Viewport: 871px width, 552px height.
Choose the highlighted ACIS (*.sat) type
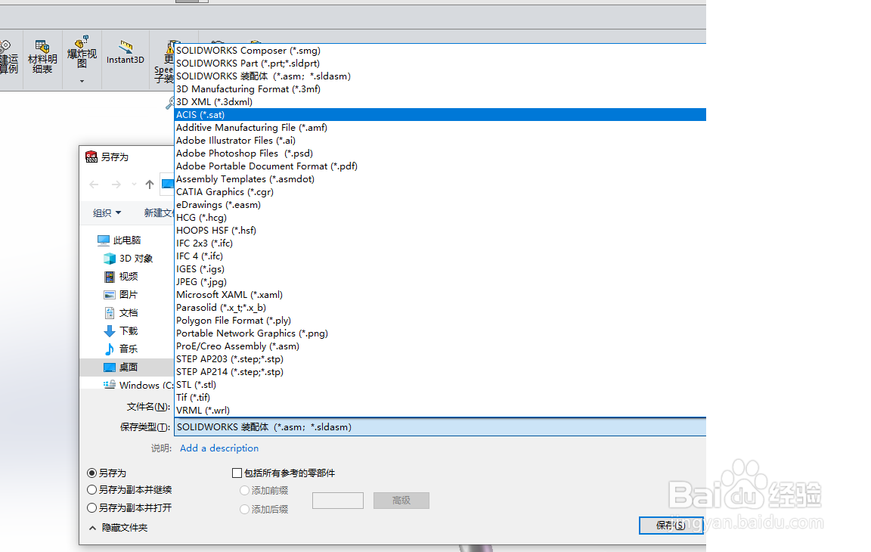point(440,114)
